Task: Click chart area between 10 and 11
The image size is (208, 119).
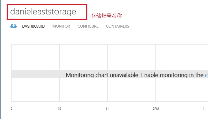Action: (83, 57)
